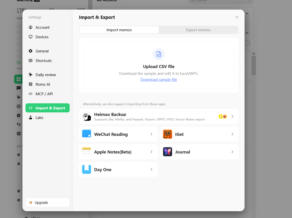This screenshot has width=292, height=218.
Task: Click the MCP / API code icon
Action: 31,94
